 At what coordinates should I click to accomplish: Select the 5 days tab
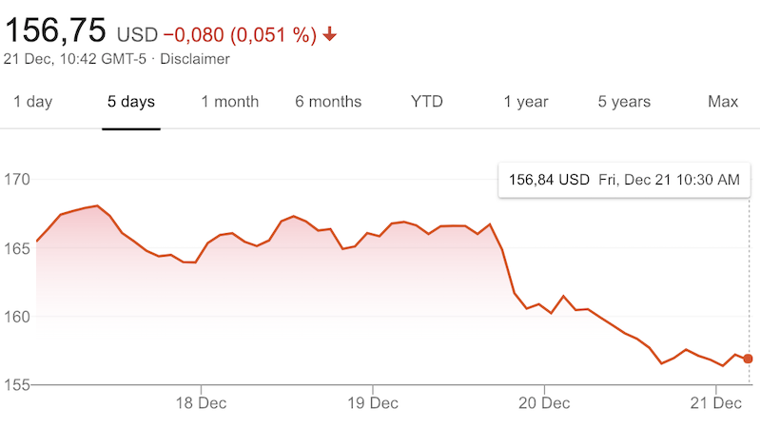(x=131, y=102)
